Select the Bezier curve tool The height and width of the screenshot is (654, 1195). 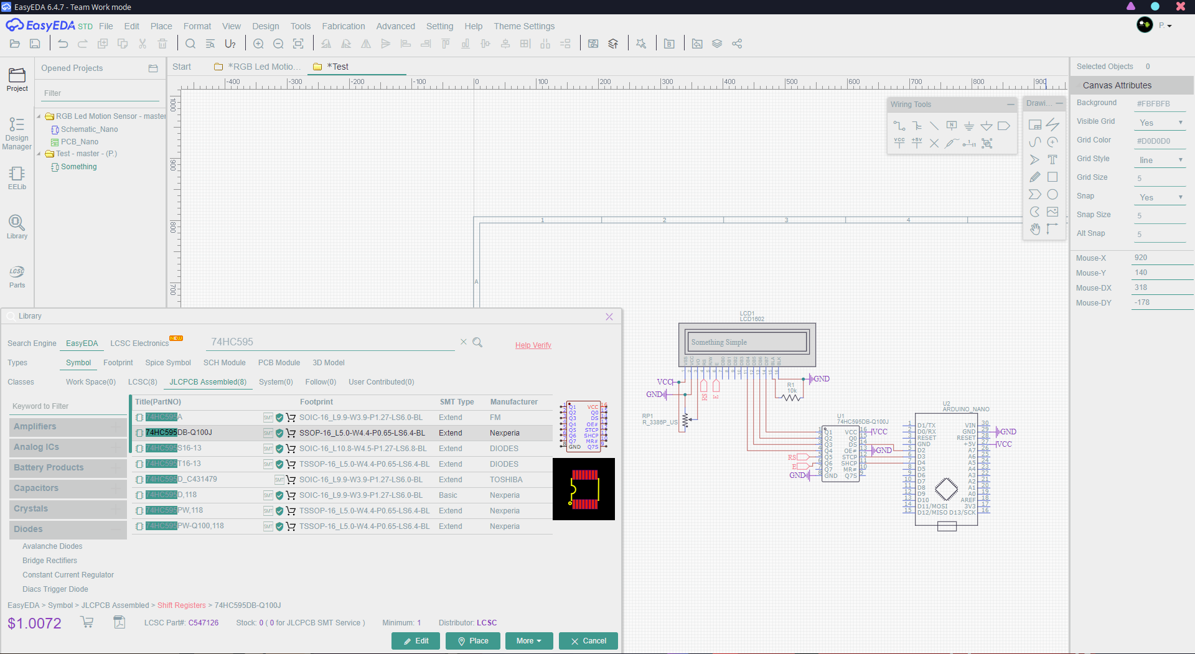[x=1035, y=142]
